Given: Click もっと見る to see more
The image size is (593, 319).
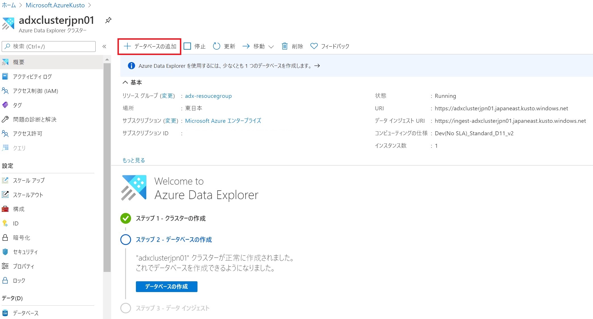Looking at the screenshot, I should [x=134, y=160].
